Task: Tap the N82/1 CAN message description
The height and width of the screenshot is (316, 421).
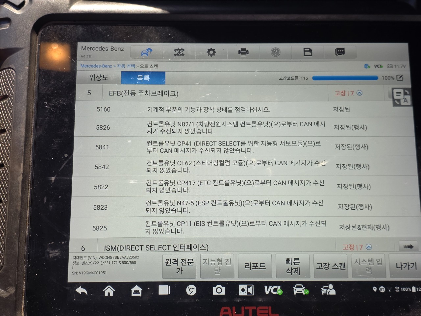Action: coord(236,127)
